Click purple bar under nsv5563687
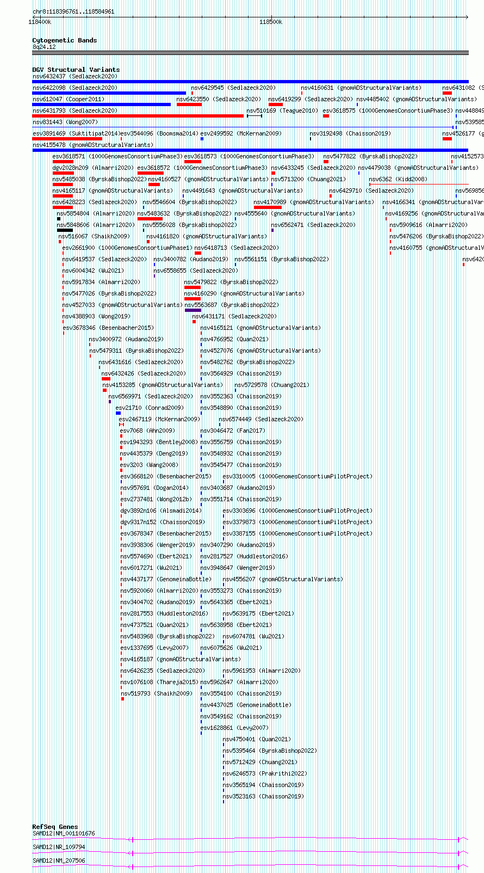The width and height of the screenshot is (484, 873). (x=193, y=310)
